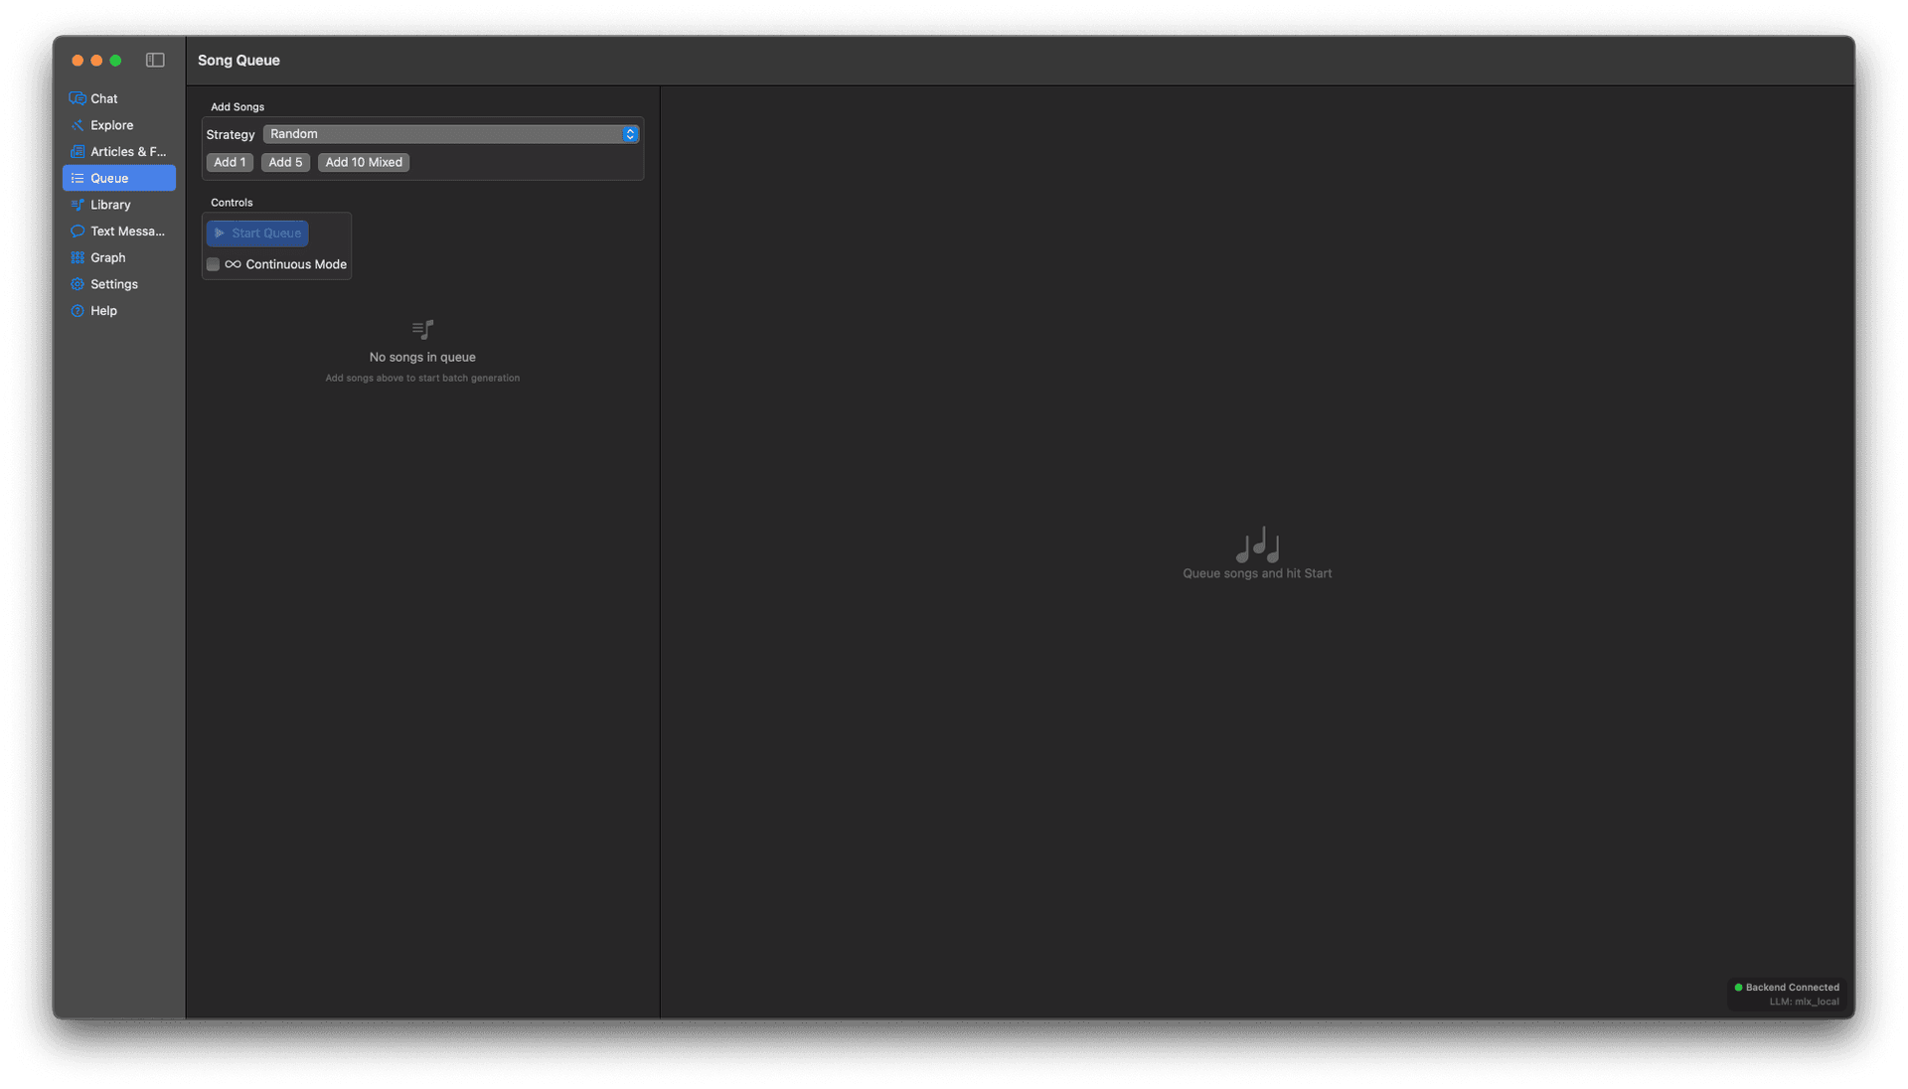Open Explore via its sidebar icon
The width and height of the screenshot is (1908, 1089).
78,125
